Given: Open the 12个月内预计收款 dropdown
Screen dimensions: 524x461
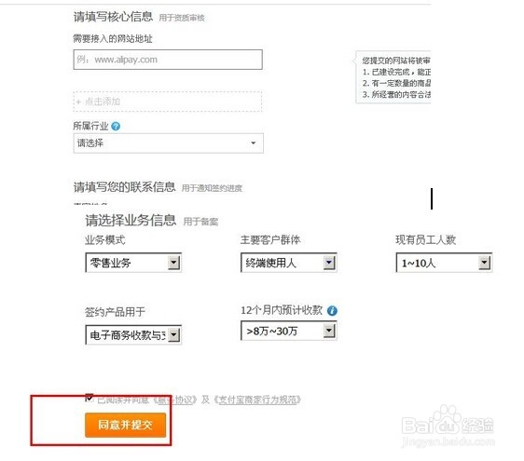Looking at the screenshot, I should point(289,331).
